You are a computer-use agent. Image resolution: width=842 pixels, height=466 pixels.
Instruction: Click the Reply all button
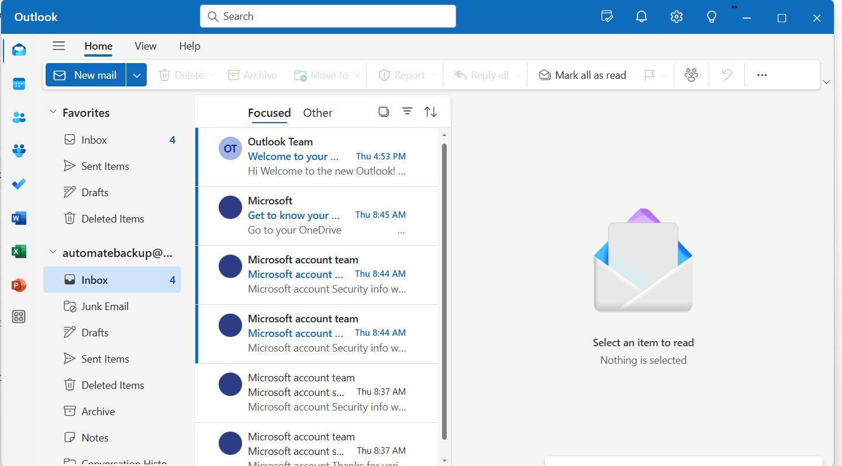482,75
